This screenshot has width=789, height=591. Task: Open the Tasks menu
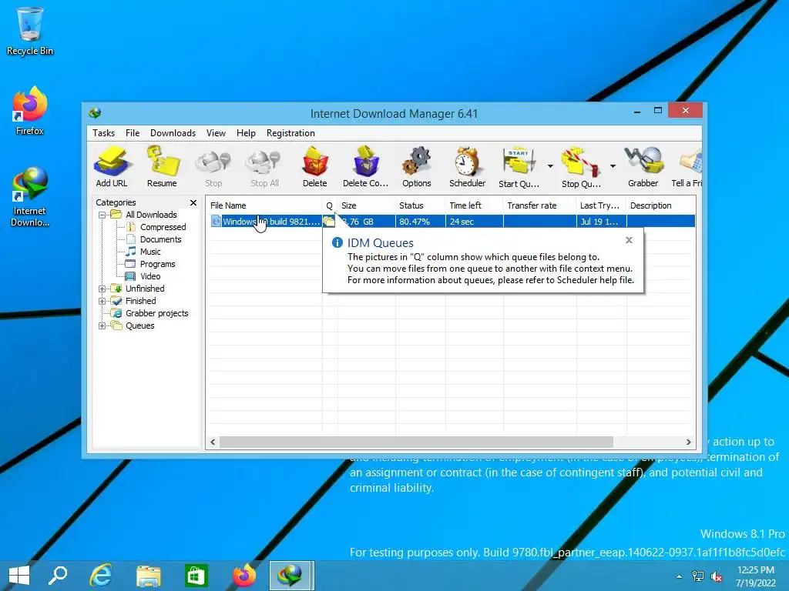click(x=104, y=133)
